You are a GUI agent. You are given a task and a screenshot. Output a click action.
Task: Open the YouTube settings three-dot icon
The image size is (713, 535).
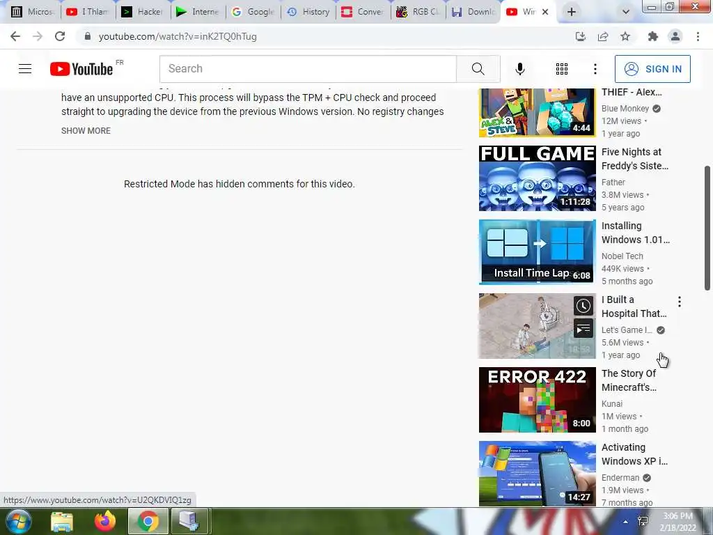coord(595,69)
